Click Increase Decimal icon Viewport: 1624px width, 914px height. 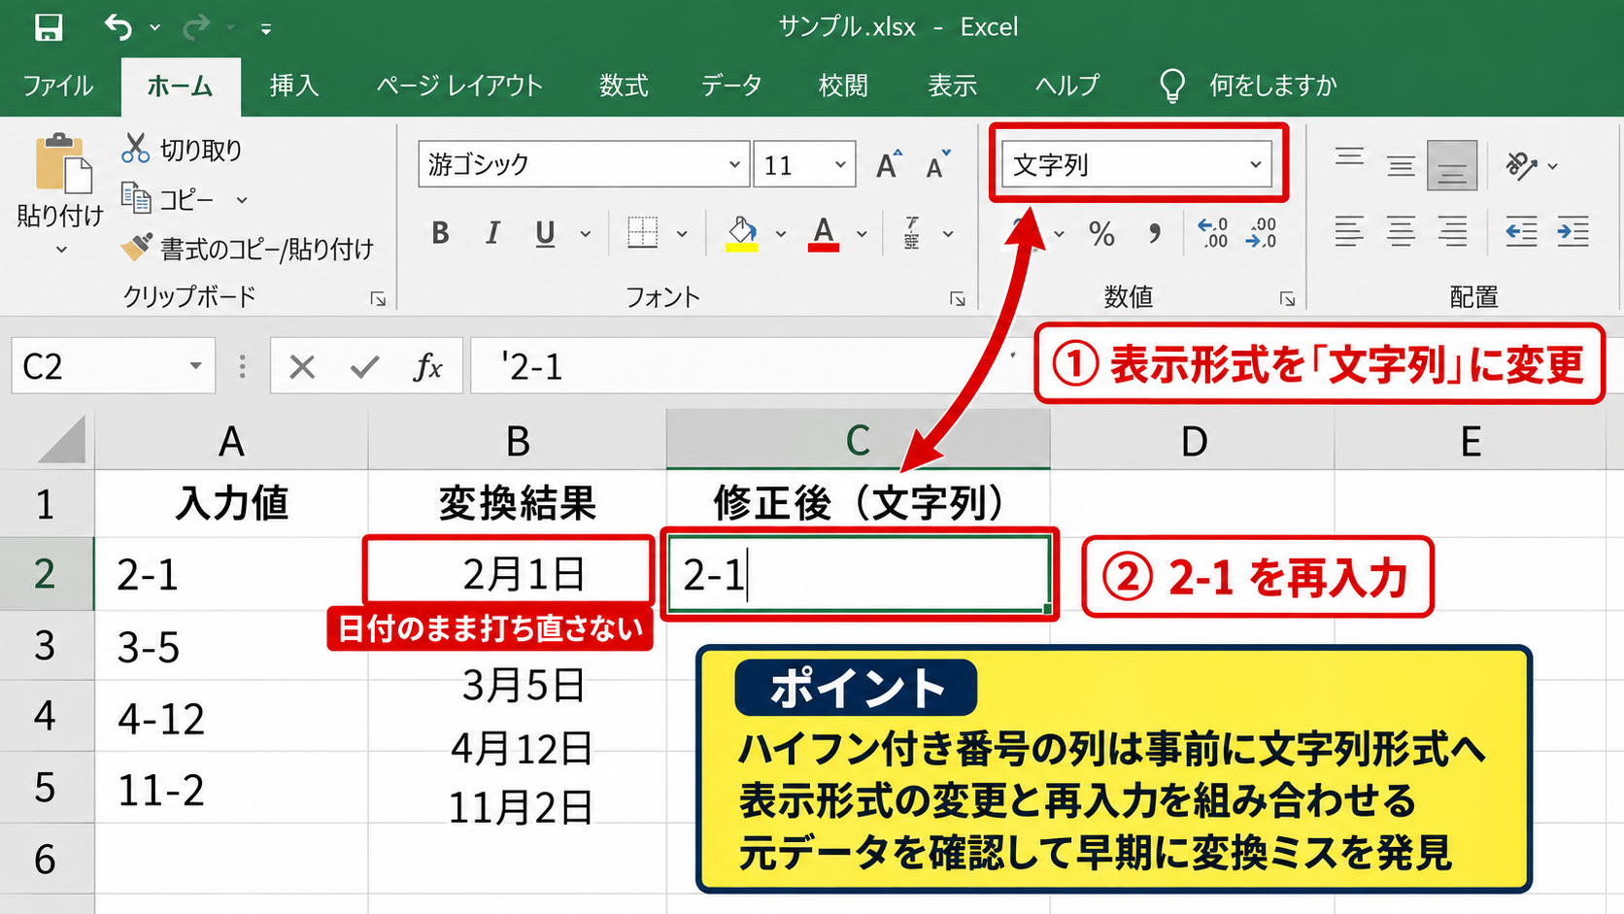(x=1212, y=233)
